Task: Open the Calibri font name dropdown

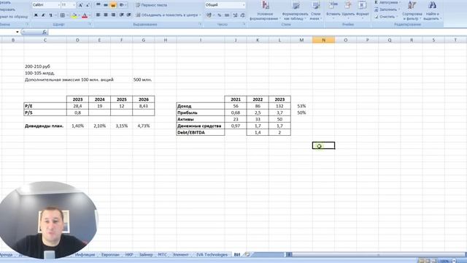Action: (x=58, y=5)
